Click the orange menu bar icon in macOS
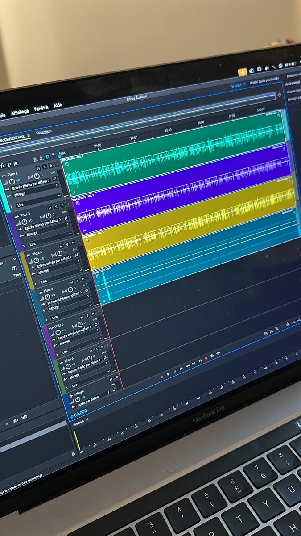Screen dimensions: 301x536 coord(242,71)
